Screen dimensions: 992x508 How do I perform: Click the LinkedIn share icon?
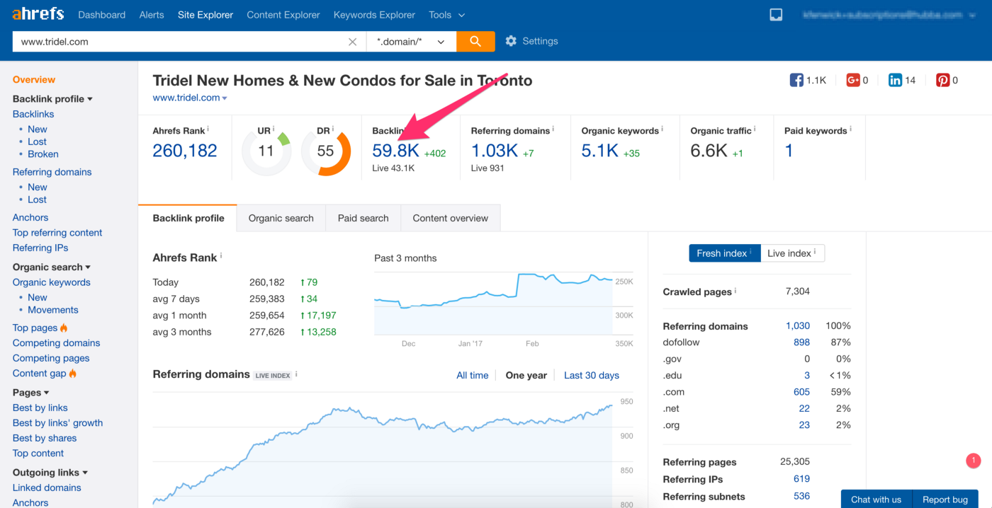point(895,80)
